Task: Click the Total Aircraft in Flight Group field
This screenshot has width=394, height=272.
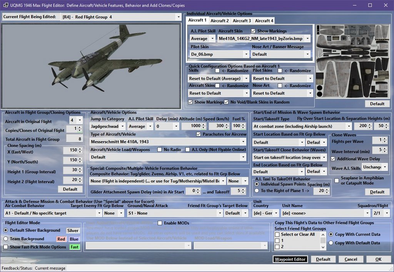Action: [x=74, y=139]
